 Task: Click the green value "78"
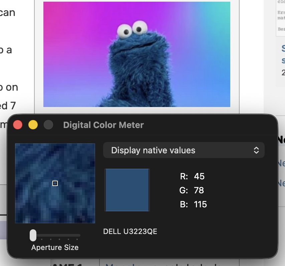pyautogui.click(x=199, y=190)
